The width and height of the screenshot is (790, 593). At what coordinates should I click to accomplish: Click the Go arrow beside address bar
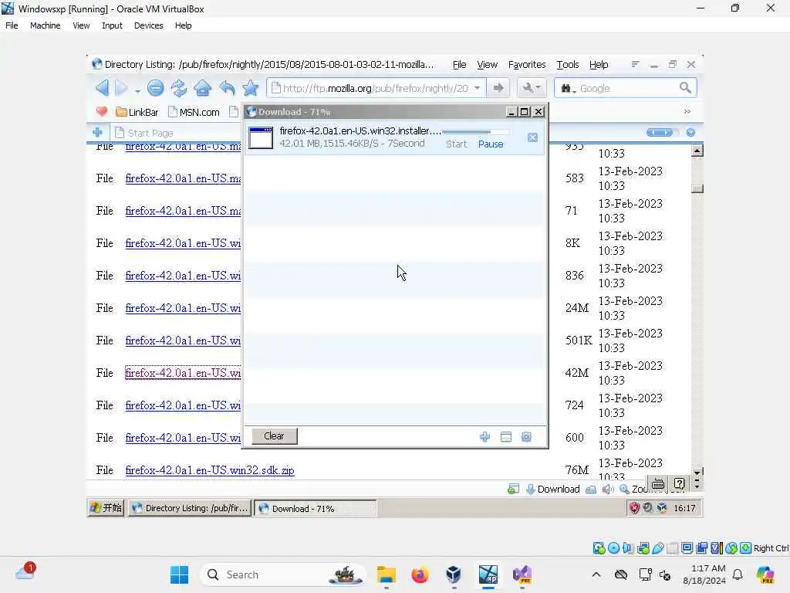[x=498, y=88]
